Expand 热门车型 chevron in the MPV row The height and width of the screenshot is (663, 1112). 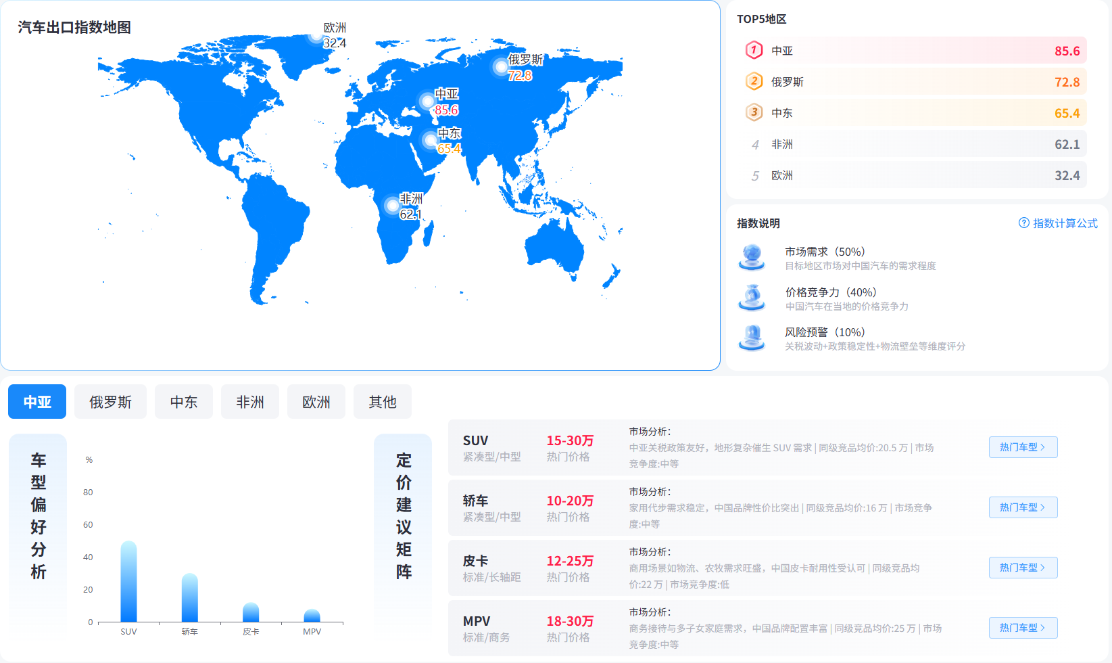point(1042,628)
